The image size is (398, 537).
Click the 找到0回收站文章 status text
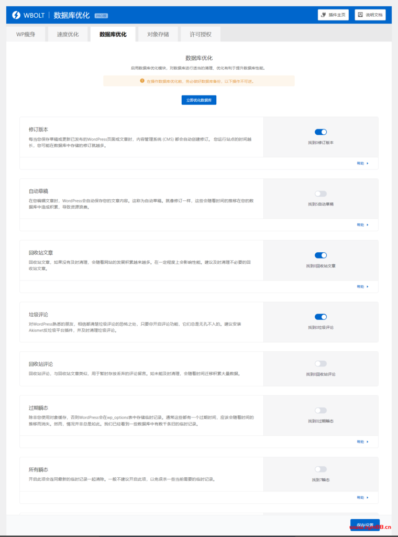(320, 266)
